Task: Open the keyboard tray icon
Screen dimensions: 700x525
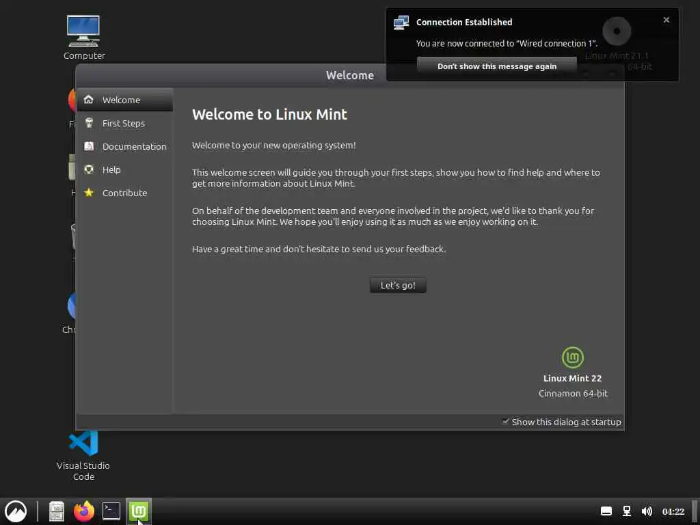Action: [606, 511]
